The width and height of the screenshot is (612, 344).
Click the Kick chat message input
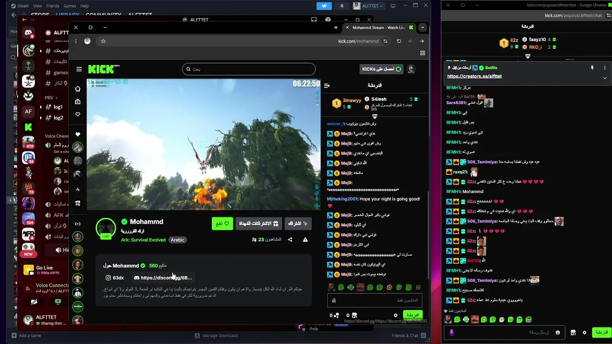[375, 300]
